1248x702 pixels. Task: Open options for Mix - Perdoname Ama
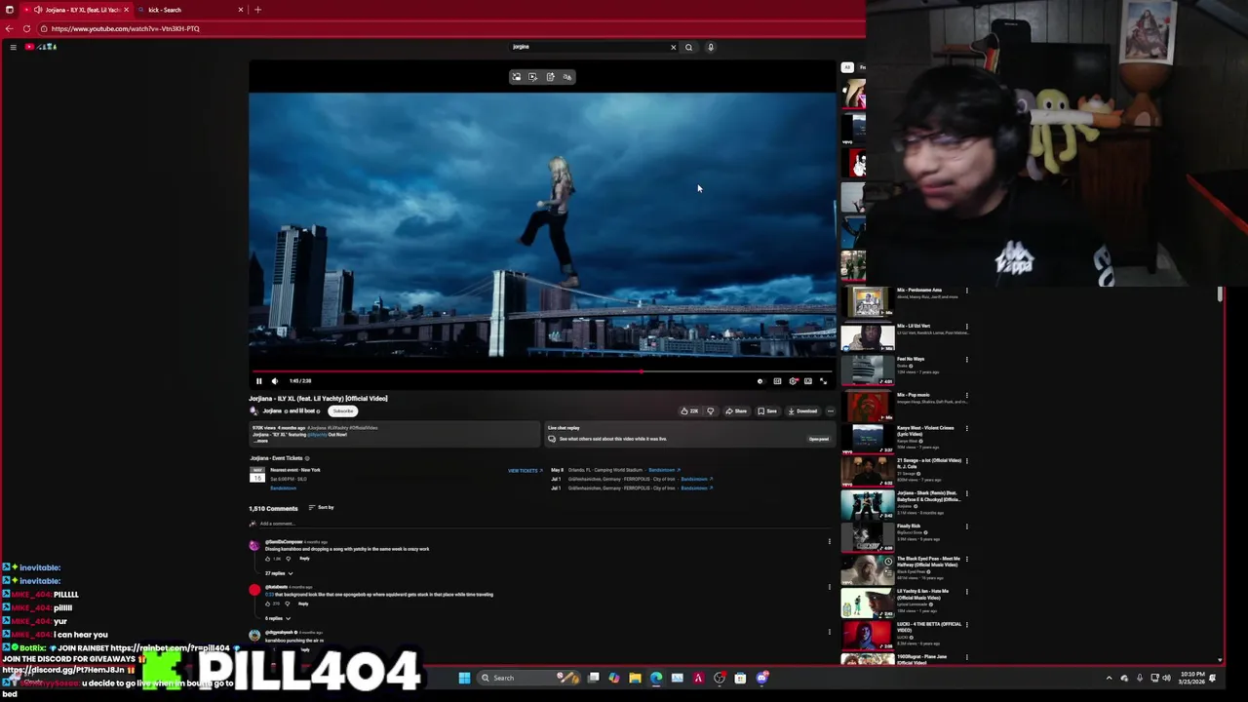coord(967,291)
